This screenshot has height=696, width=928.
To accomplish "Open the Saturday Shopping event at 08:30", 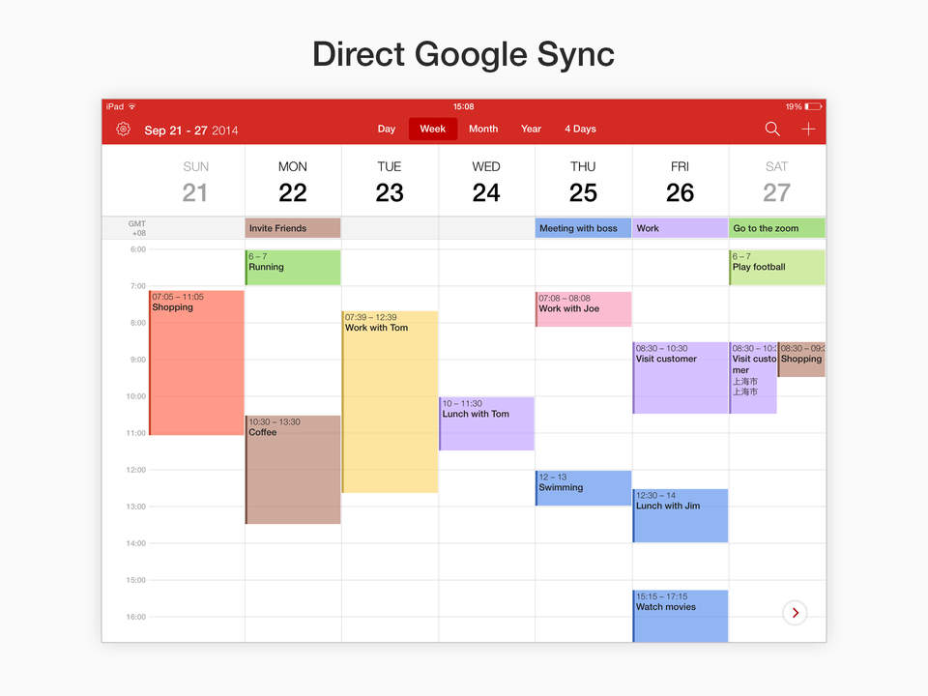I will point(801,360).
